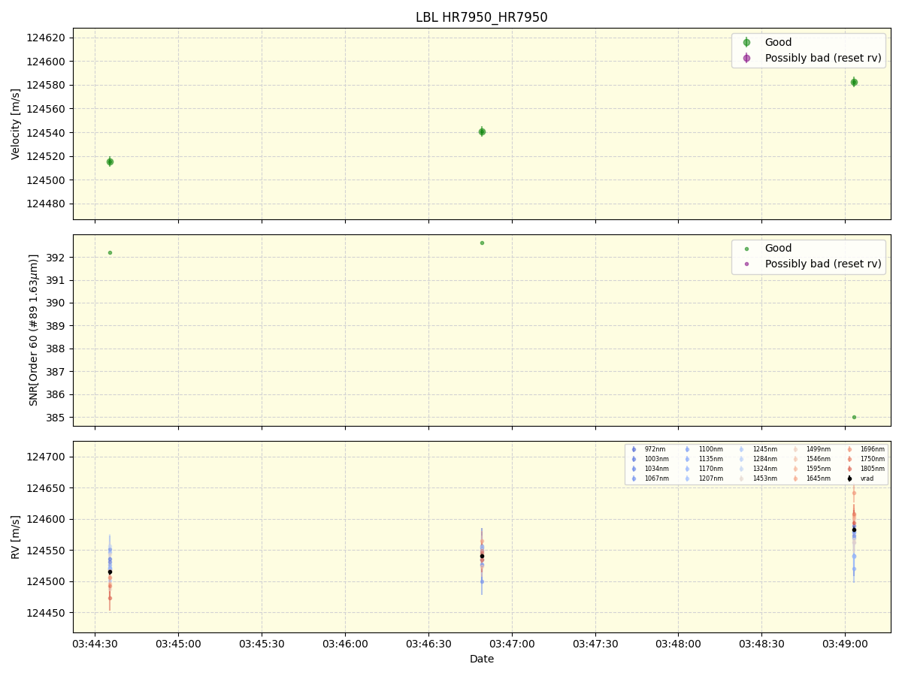This screenshot has width=902, height=676.
Task: Click the 972nm marker icon in RV legend
Action: click(634, 449)
